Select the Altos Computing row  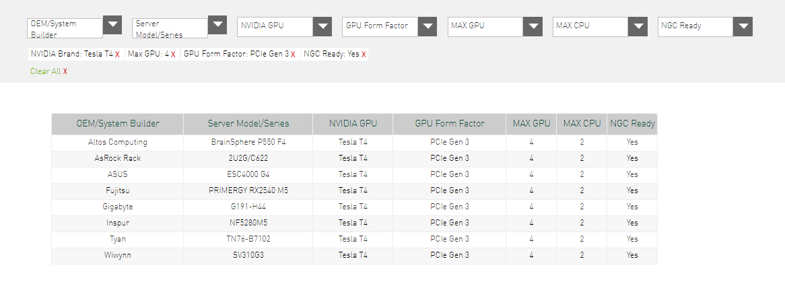[x=117, y=142]
